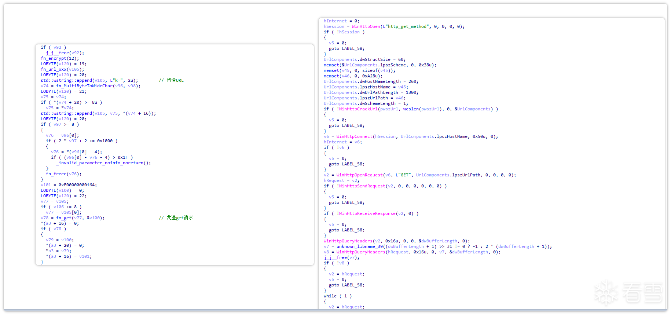The height and width of the screenshot is (315, 671).
Task: Click the WinHttpConnect call line
Action: pyautogui.click(x=411, y=136)
